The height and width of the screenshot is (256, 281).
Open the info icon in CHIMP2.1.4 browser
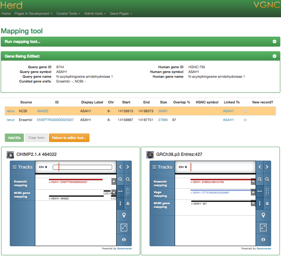pyautogui.click(x=124, y=239)
